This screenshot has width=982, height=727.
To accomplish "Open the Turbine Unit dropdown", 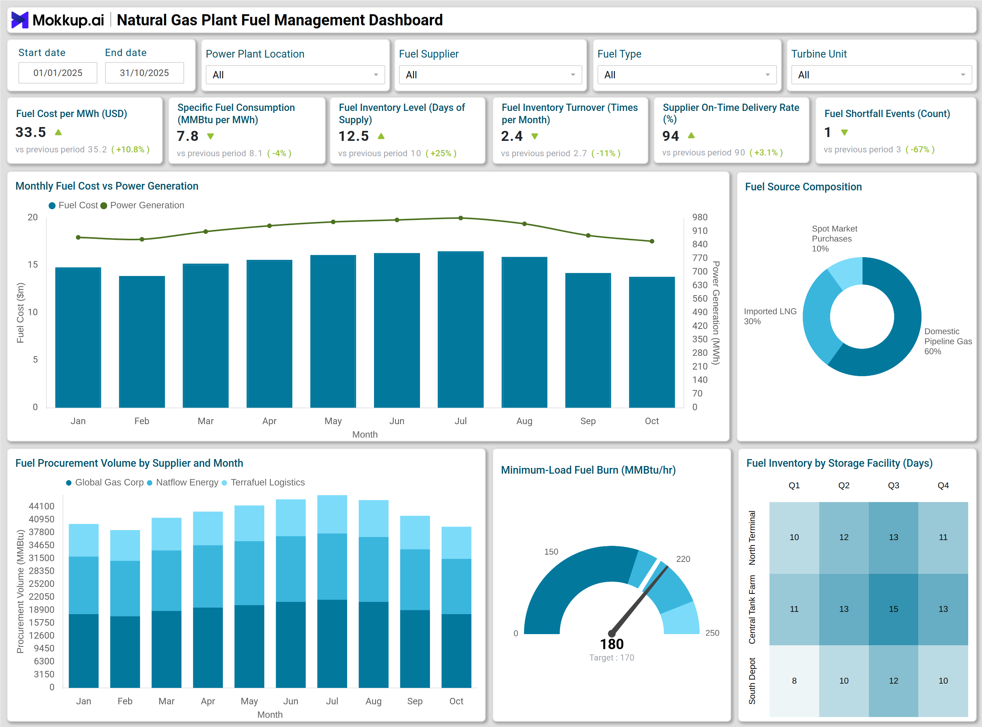I will pos(881,75).
